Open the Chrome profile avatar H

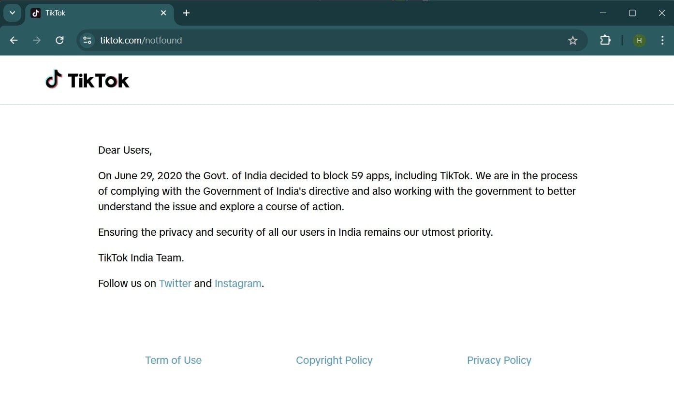(639, 41)
